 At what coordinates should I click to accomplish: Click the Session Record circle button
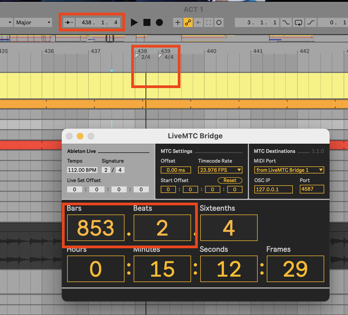pos(219,22)
